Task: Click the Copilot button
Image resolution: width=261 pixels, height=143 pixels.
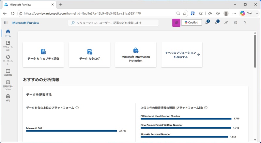Action: coord(192,22)
